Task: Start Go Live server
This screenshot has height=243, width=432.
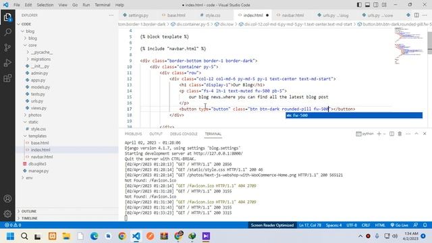Action: [399, 225]
